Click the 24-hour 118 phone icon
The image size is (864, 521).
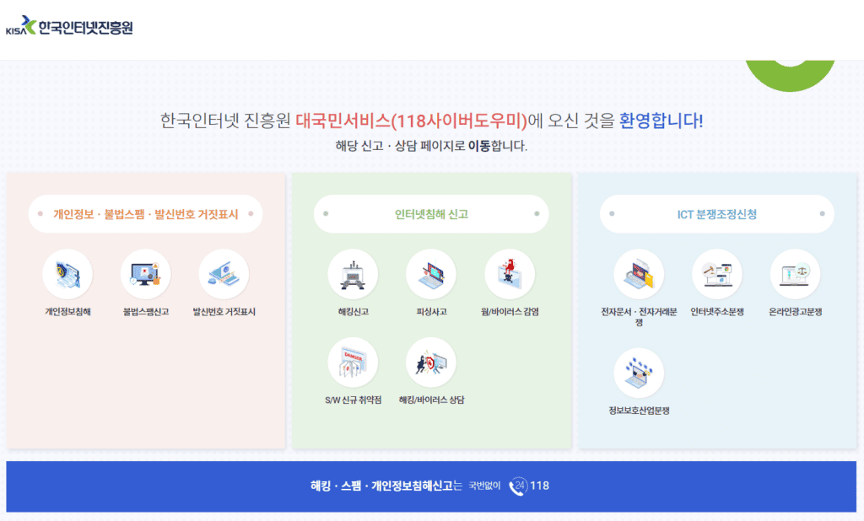pyautogui.click(x=518, y=486)
